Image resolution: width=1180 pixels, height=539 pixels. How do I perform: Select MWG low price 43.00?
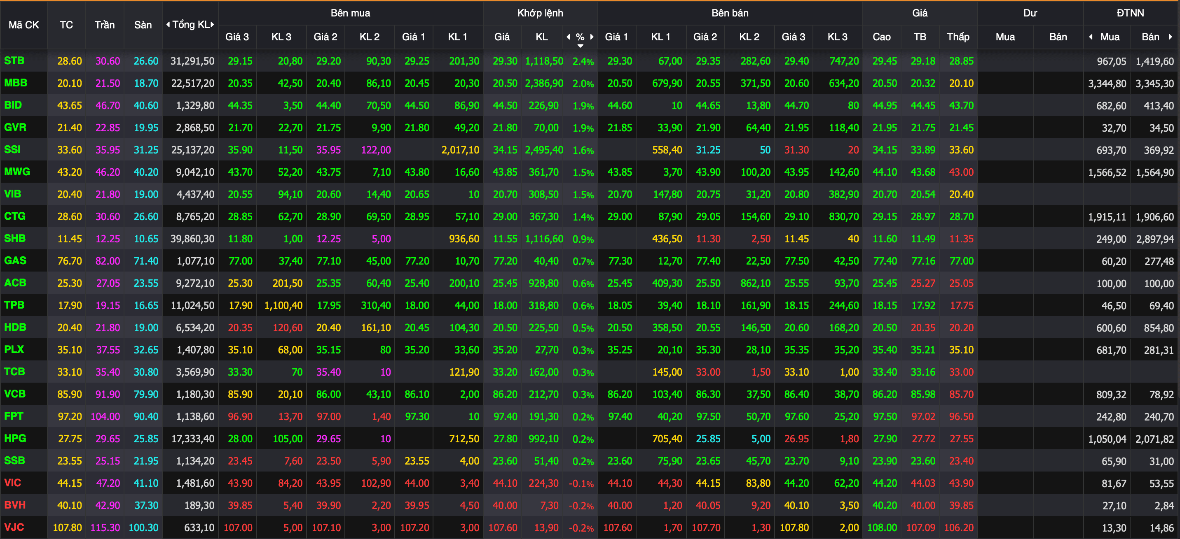pyautogui.click(x=962, y=172)
